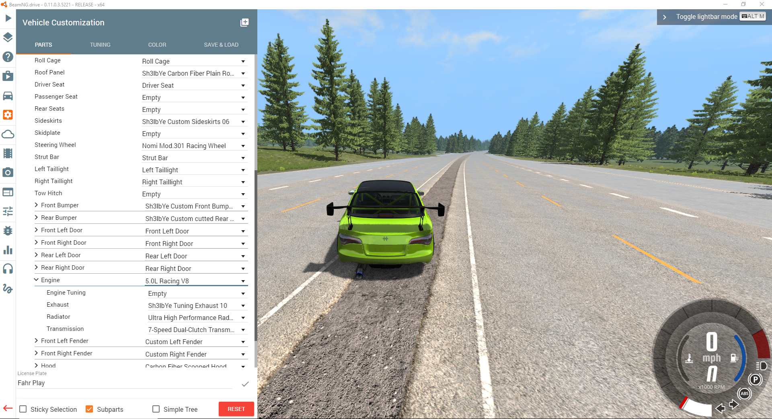Image resolution: width=772 pixels, height=419 pixels.
Task: Expand the Rear Right Door node
Action: (36, 267)
